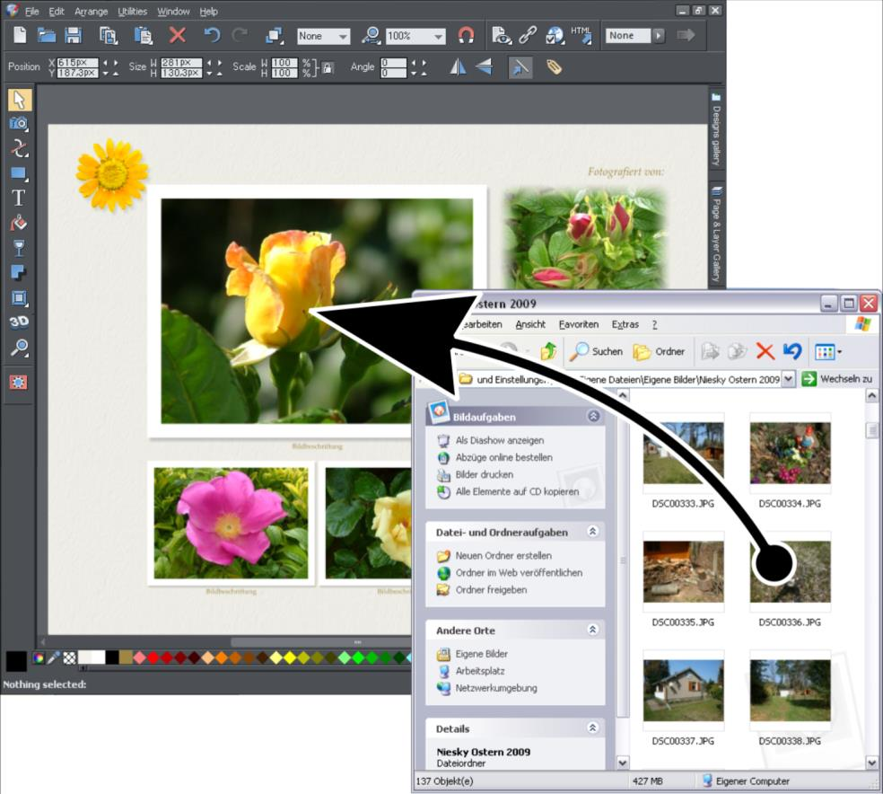Viewport: 883px width, 794px height.
Task: Click the Preview website eye icon
Action: click(502, 36)
